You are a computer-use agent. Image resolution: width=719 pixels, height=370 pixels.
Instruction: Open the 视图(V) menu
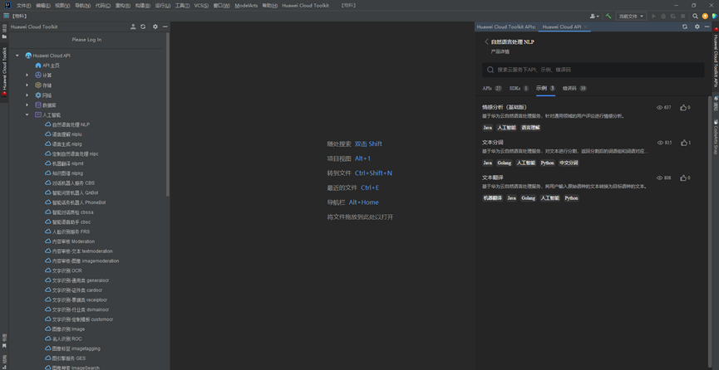click(62, 6)
